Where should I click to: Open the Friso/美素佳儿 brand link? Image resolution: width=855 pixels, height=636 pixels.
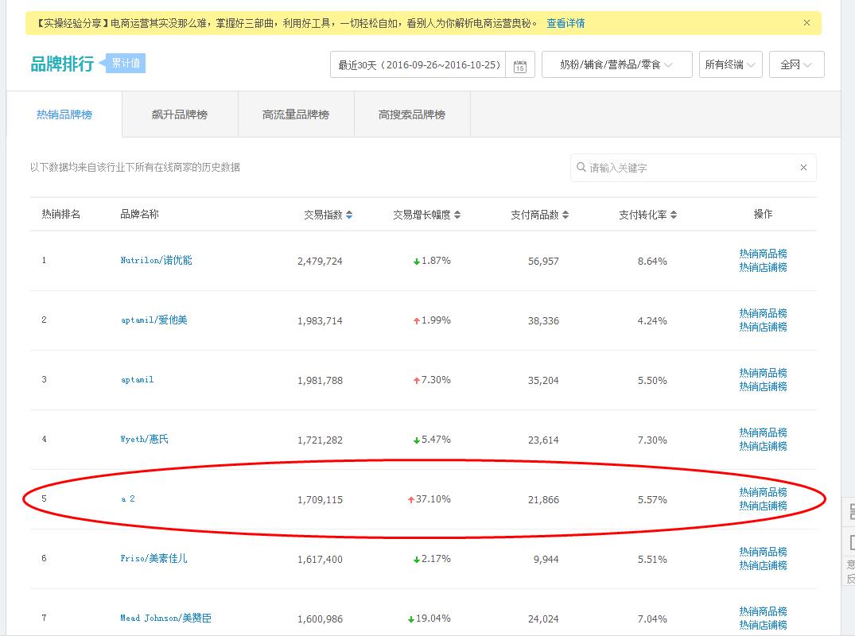click(x=154, y=559)
